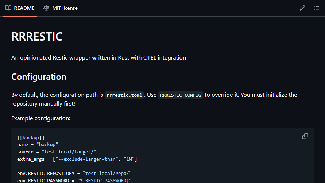Click the "Example configuration:" text
The image size is (325, 183).
40,118
